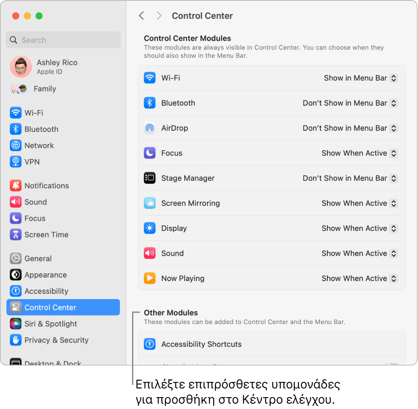
Task: Open Network settings via its globe icon
Action: click(x=15, y=145)
